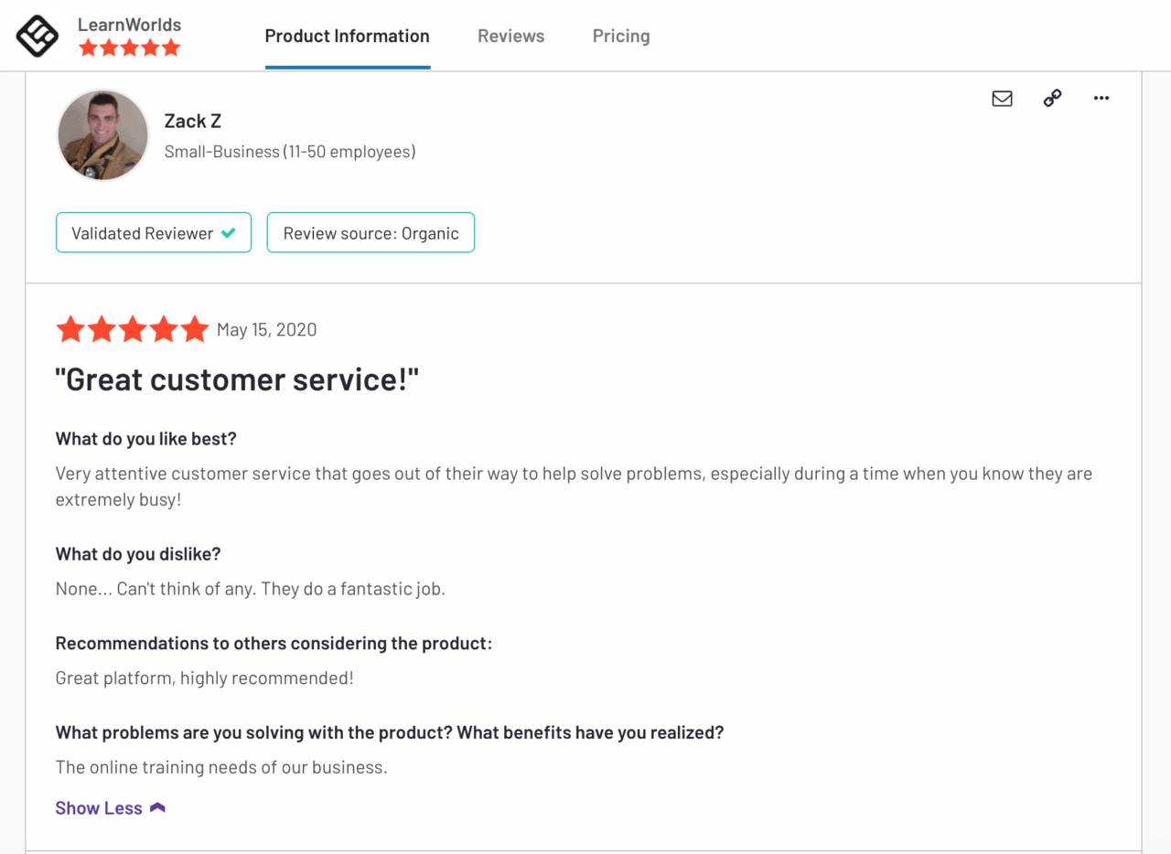Open the Pricing tab

(x=621, y=36)
